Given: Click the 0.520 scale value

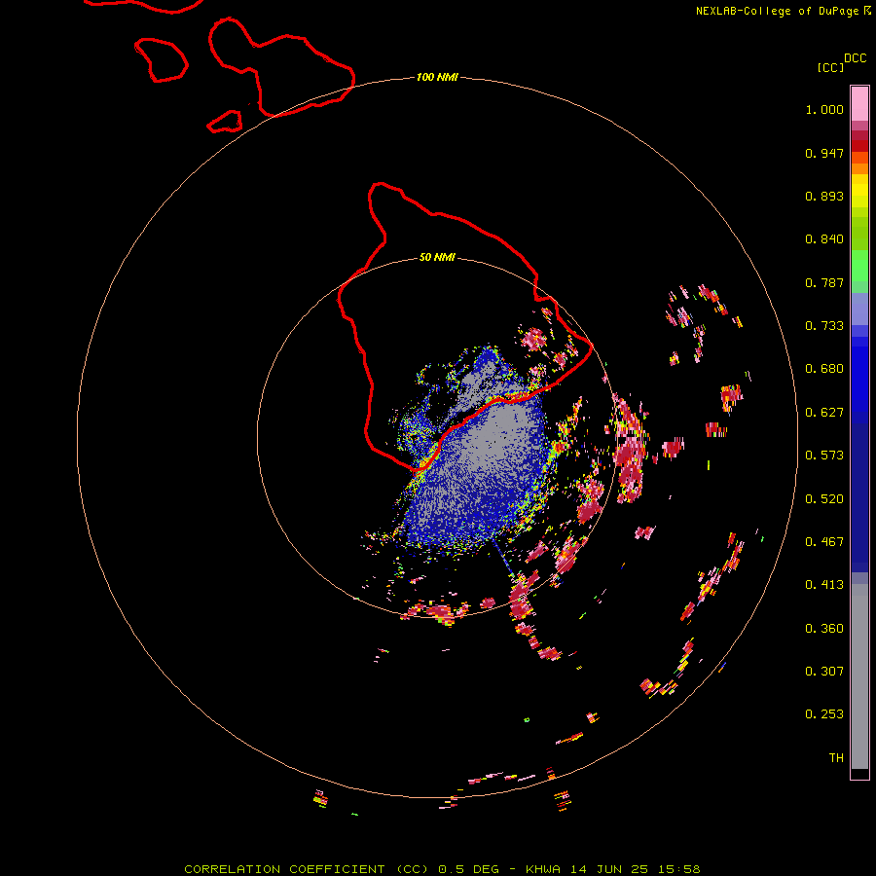Looking at the screenshot, I should click(x=824, y=499).
